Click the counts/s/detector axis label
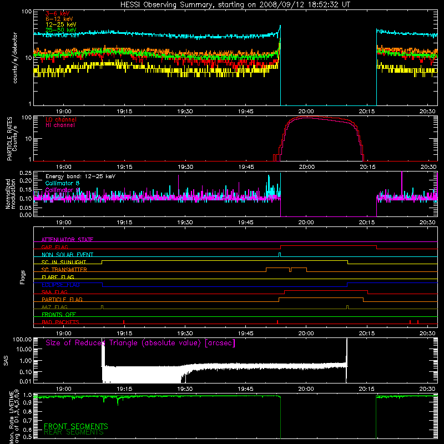444x444 pixels. click(15, 58)
